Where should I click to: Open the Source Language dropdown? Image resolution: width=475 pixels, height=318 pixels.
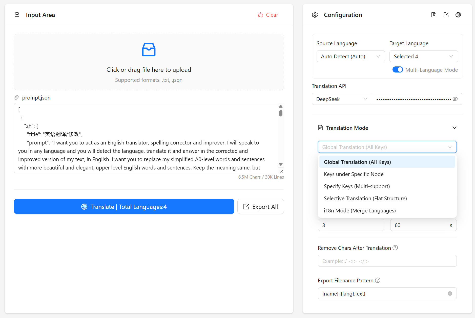350,56
